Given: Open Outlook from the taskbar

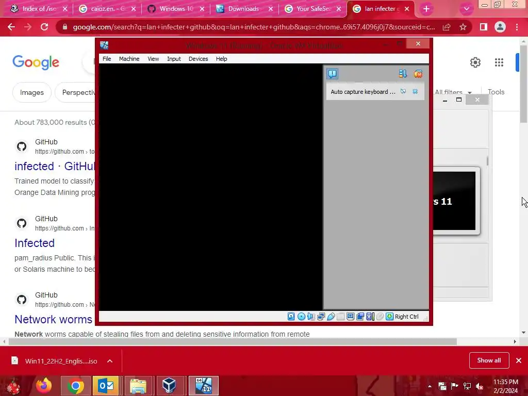Looking at the screenshot, I should click(106, 386).
